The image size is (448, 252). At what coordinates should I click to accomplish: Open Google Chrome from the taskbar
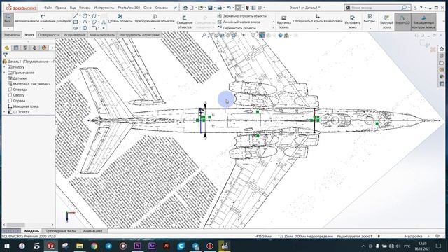tap(94, 246)
